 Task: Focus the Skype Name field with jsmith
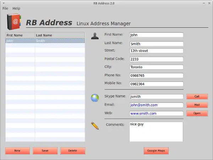[x=156, y=97]
